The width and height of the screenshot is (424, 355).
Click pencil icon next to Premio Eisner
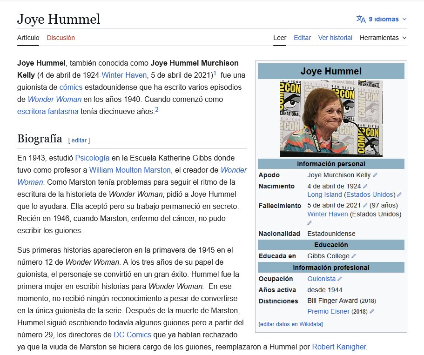(372, 311)
